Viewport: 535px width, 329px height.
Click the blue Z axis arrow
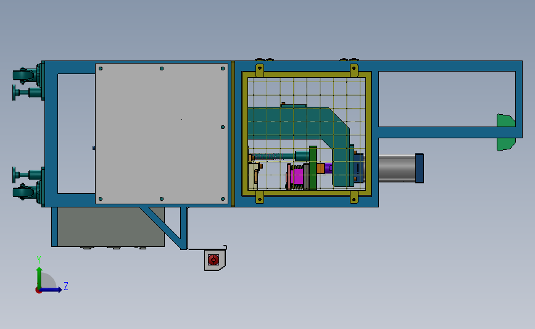(x=51, y=290)
